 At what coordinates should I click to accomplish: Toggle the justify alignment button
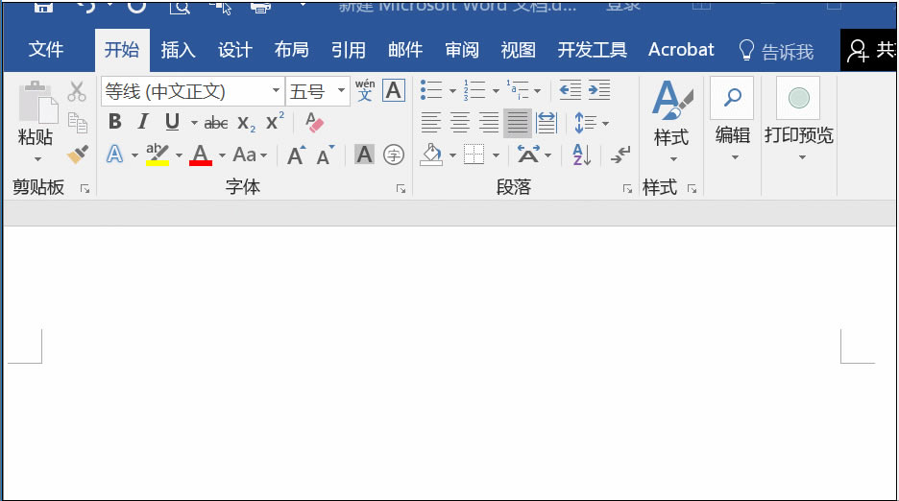[x=517, y=123]
